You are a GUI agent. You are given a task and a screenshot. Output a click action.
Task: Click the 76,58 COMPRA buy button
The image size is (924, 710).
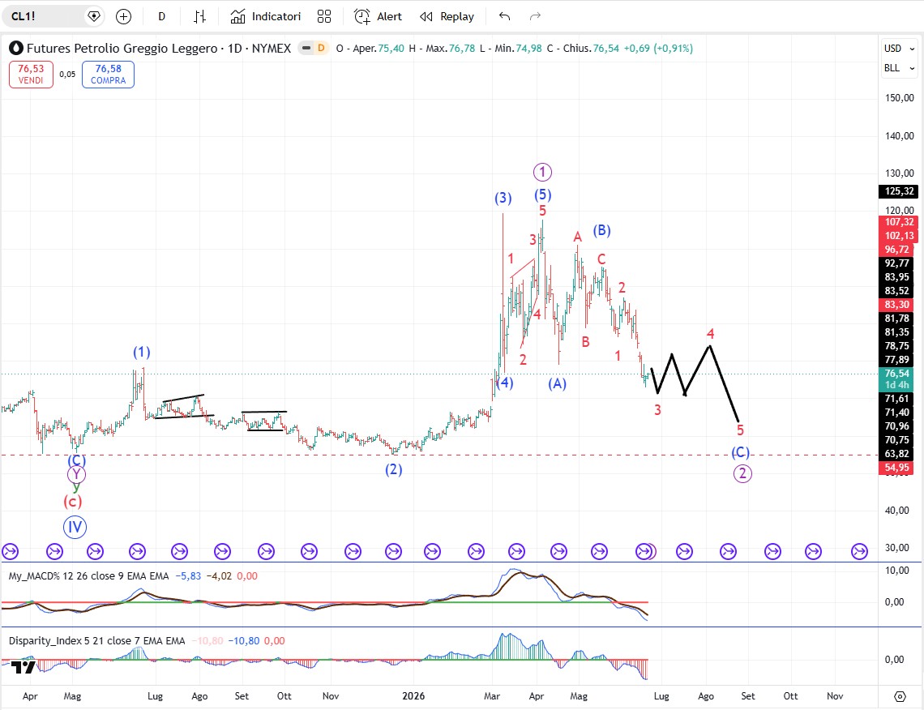coord(108,75)
